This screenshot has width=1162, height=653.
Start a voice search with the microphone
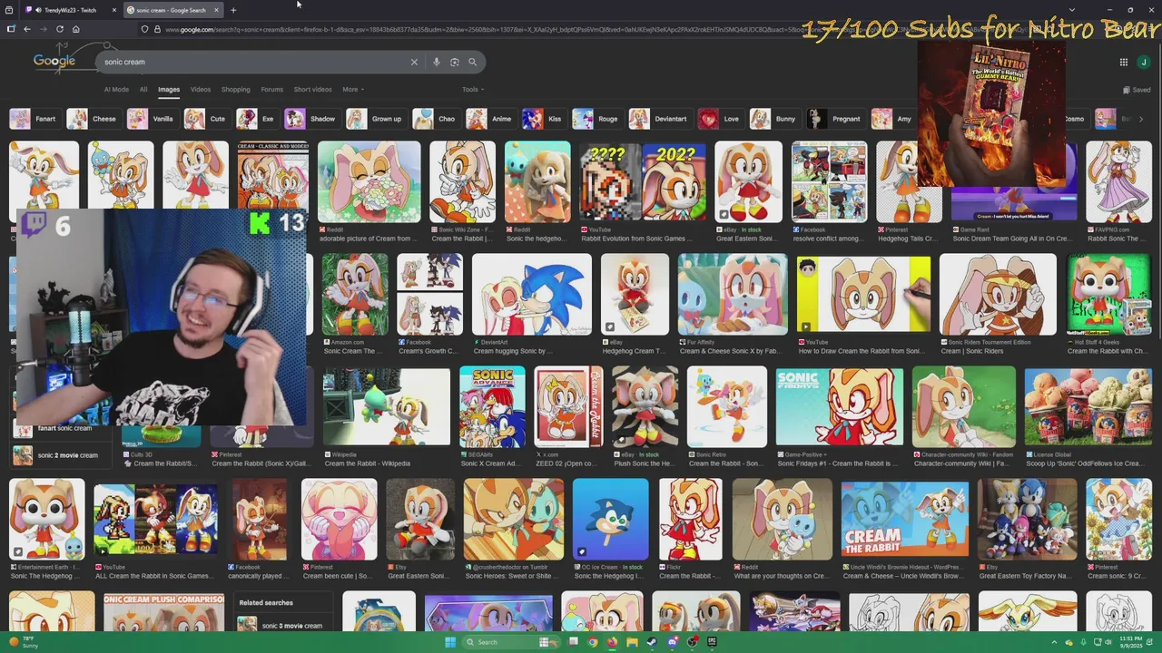[x=437, y=62]
